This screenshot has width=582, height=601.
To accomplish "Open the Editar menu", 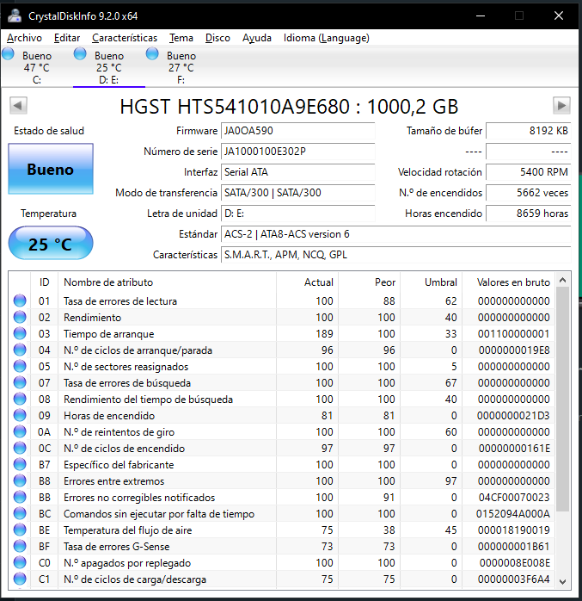I will click(x=67, y=38).
